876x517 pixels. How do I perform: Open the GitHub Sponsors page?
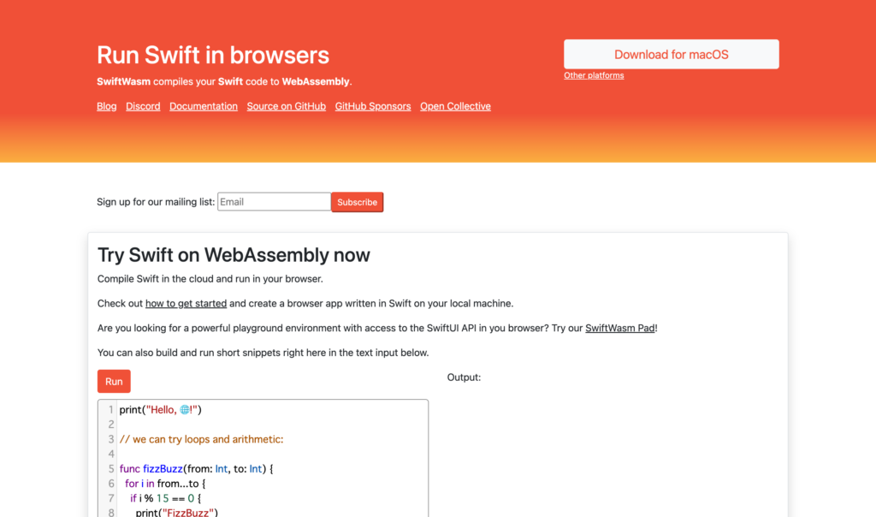pos(372,106)
